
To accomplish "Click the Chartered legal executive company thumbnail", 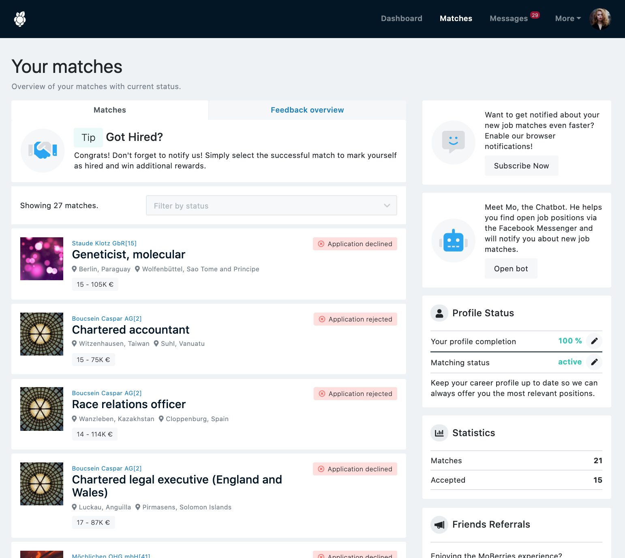I will 42,484.
